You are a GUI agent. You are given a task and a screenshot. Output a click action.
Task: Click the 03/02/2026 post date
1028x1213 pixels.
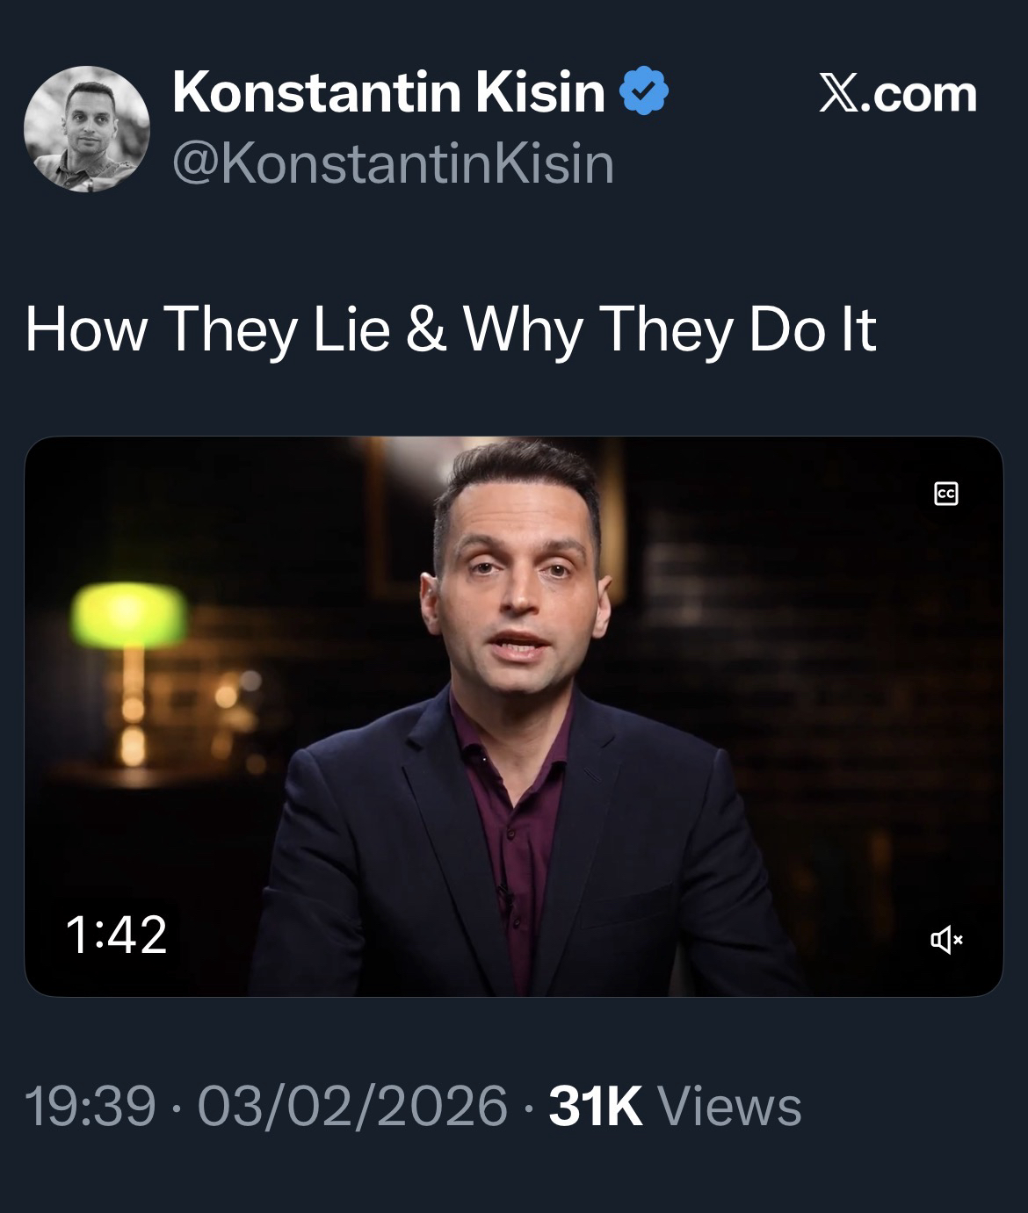point(353,1106)
